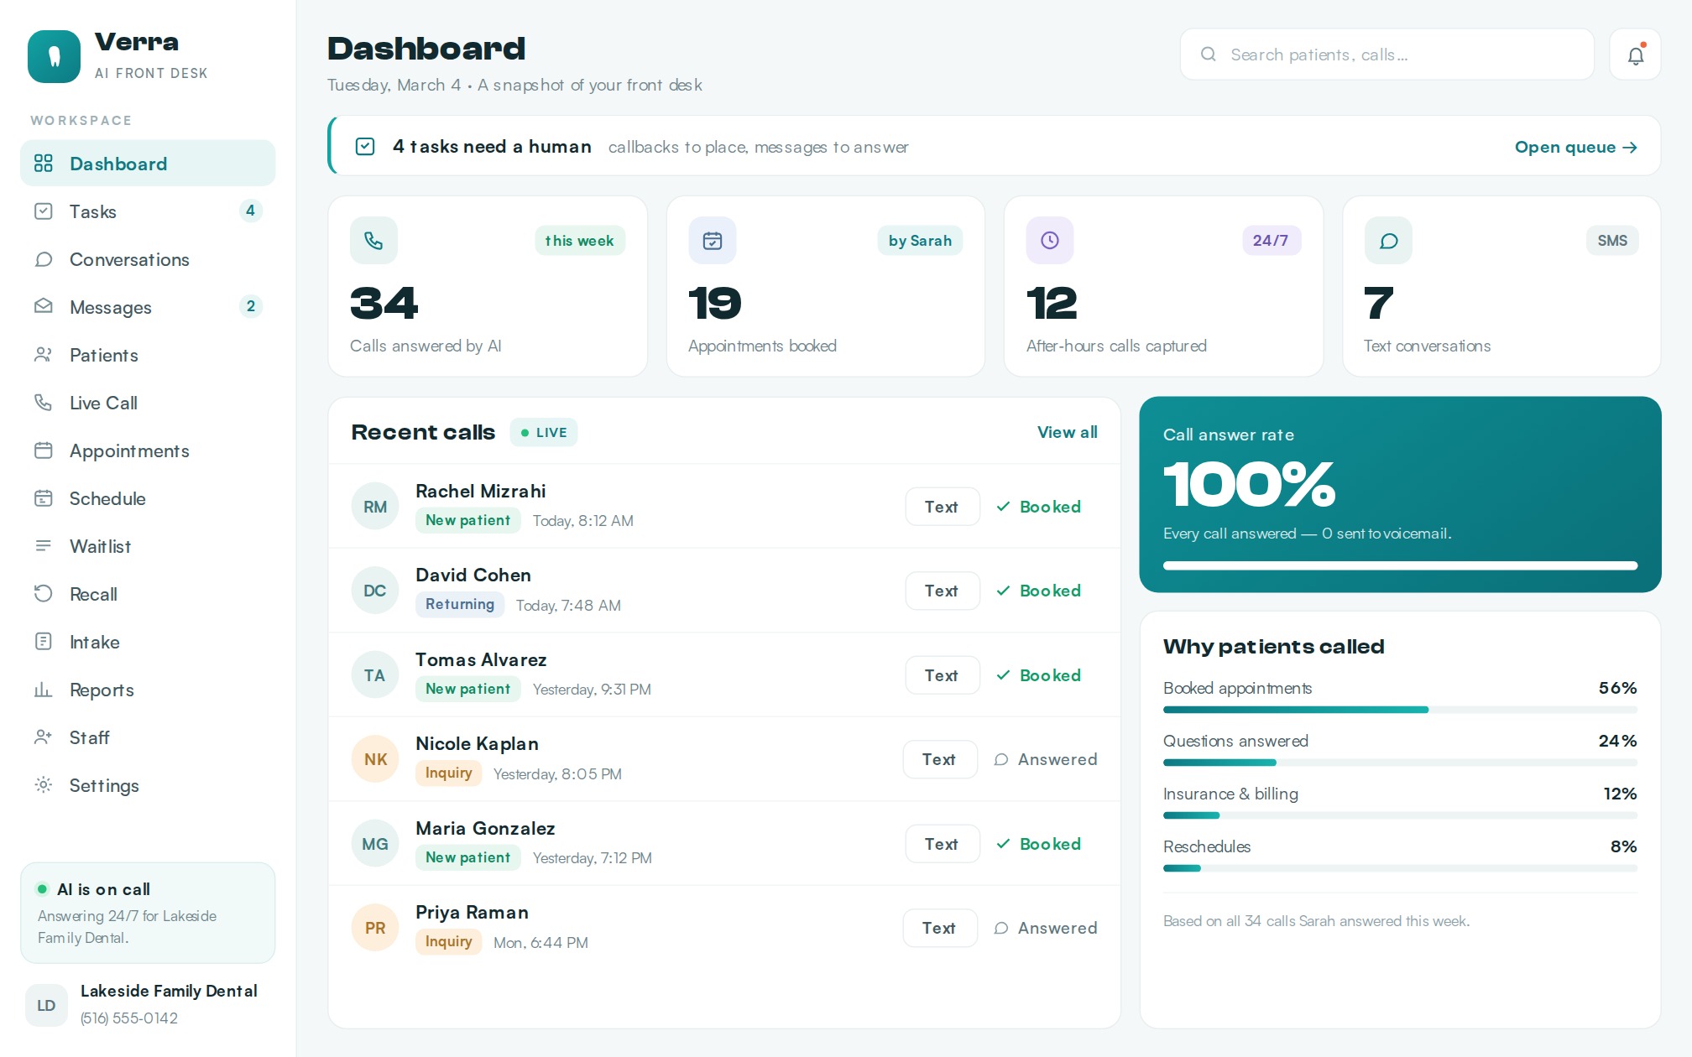
Task: Open the Reports page
Action: [x=148, y=690]
